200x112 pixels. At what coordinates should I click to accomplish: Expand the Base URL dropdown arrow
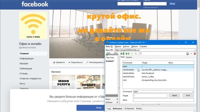[x=195, y=50]
